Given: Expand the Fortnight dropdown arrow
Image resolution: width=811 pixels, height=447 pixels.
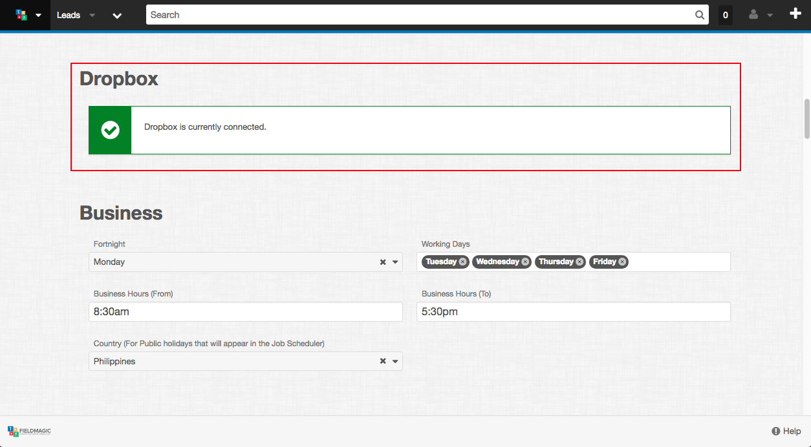Looking at the screenshot, I should click(395, 262).
